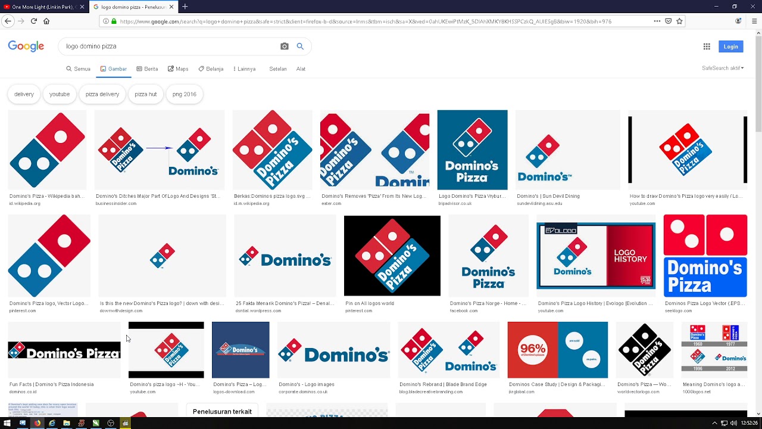
Task: Switch to the Berita news tab
Action: click(x=147, y=69)
